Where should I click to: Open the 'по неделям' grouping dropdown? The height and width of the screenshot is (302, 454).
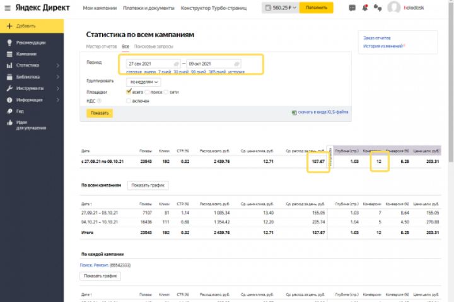(144, 82)
